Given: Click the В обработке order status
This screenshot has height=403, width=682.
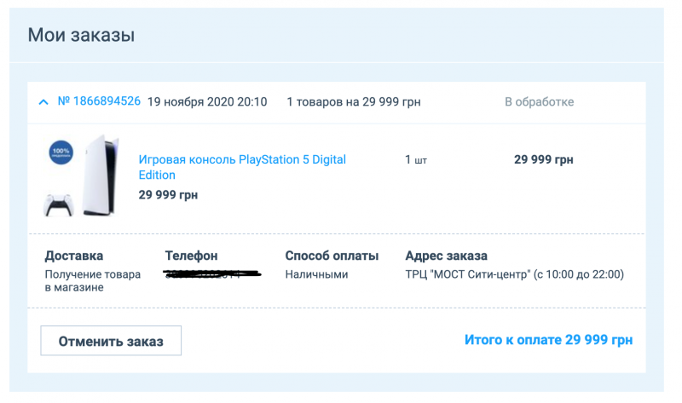Looking at the screenshot, I should [539, 102].
